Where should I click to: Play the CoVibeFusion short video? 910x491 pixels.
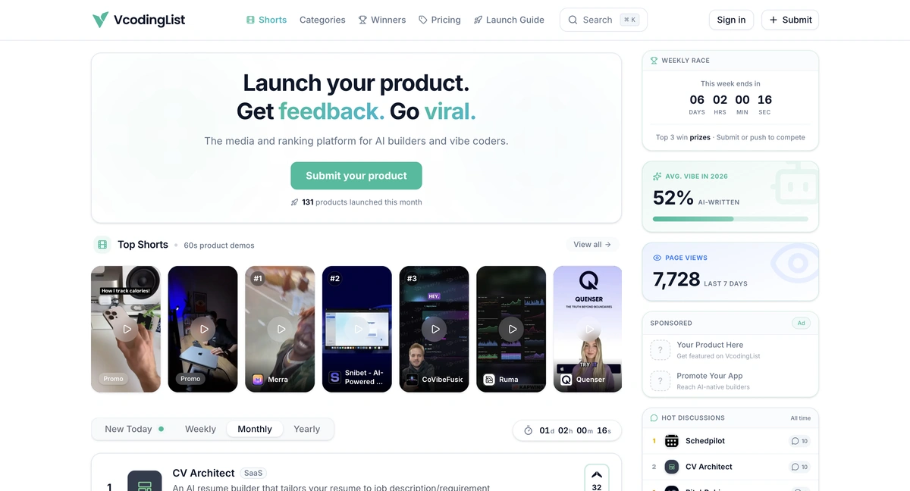pyautogui.click(x=435, y=329)
